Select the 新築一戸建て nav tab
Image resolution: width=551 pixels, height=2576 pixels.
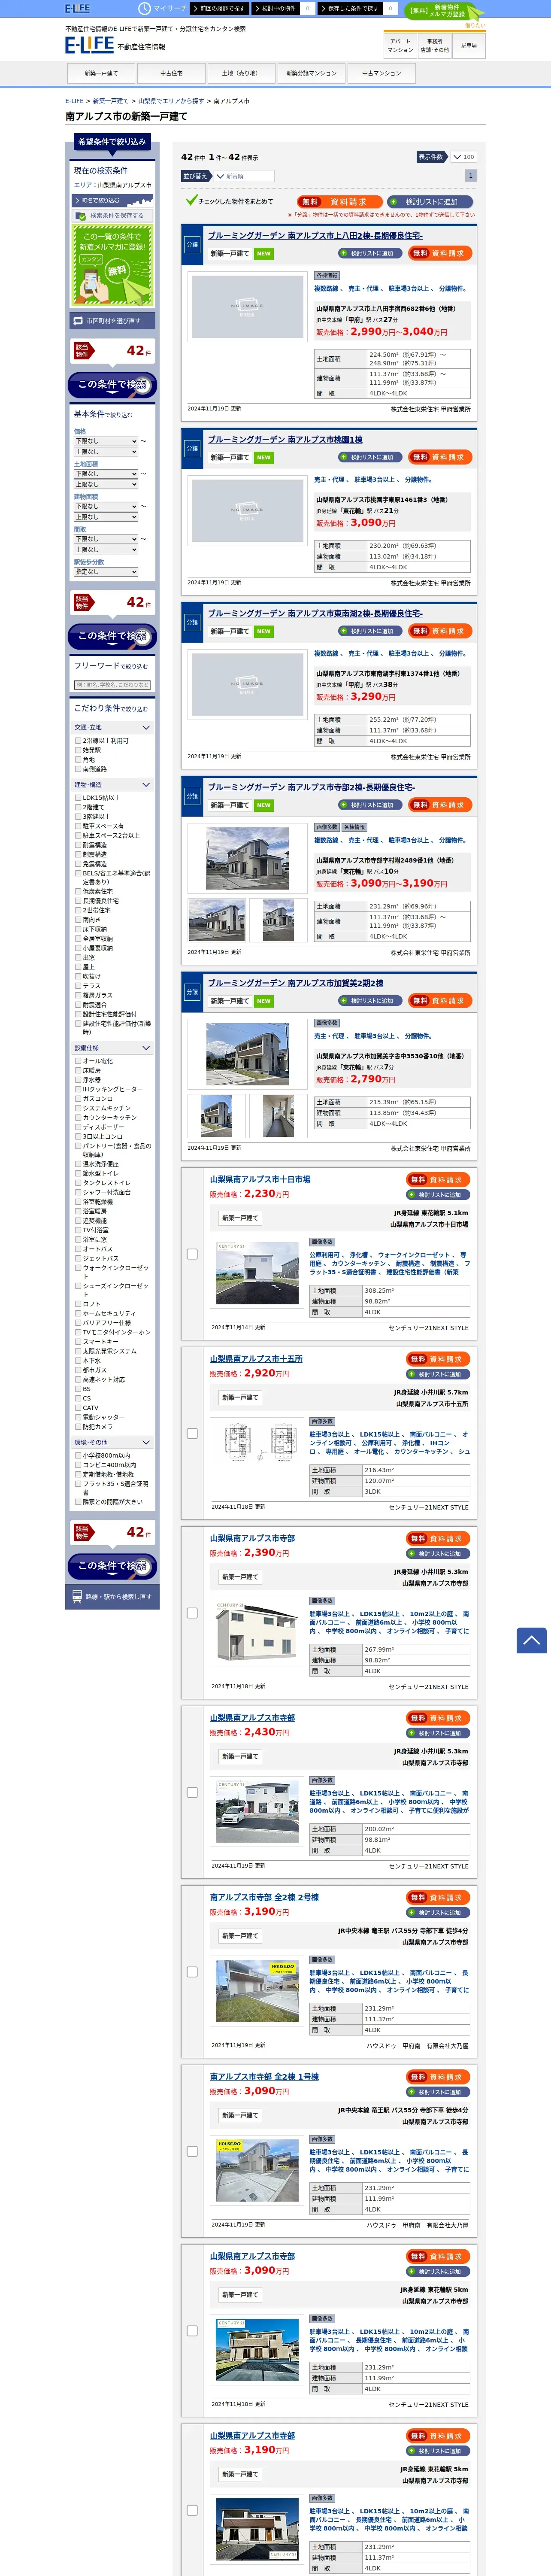point(101,73)
